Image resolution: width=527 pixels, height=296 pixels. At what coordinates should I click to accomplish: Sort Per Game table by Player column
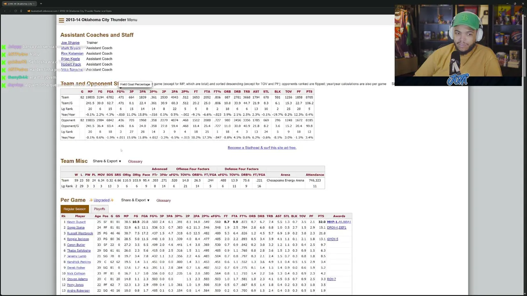(x=80, y=216)
